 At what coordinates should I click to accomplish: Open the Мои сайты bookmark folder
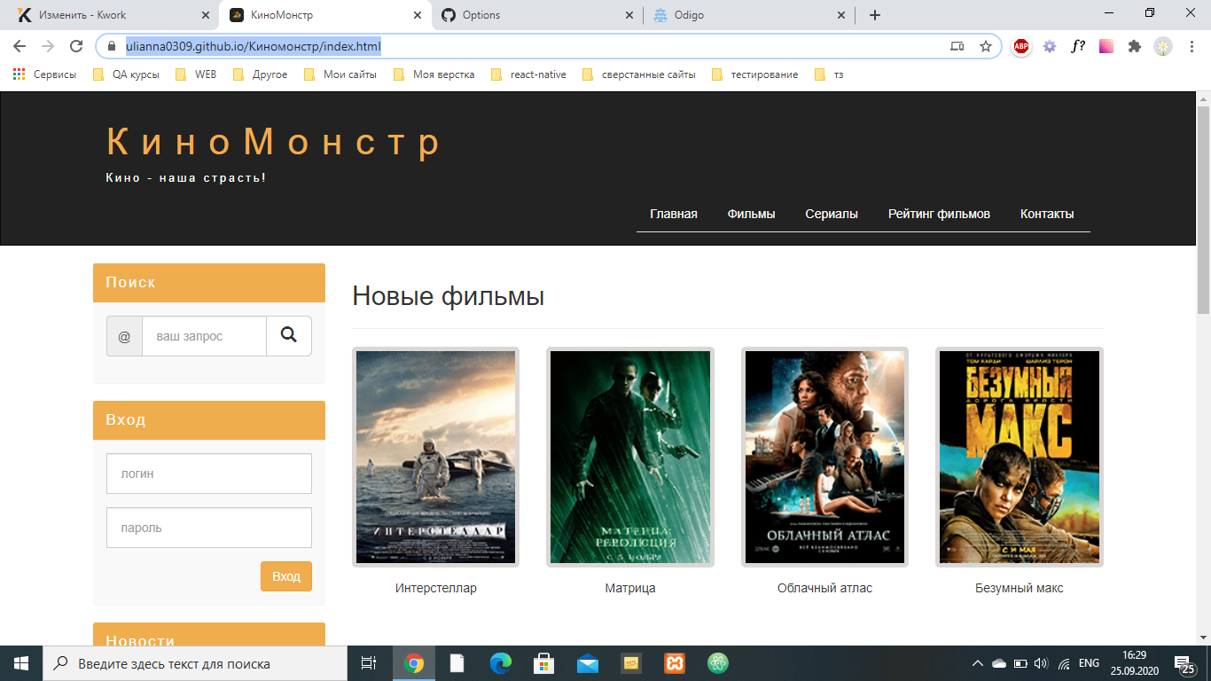click(x=340, y=74)
